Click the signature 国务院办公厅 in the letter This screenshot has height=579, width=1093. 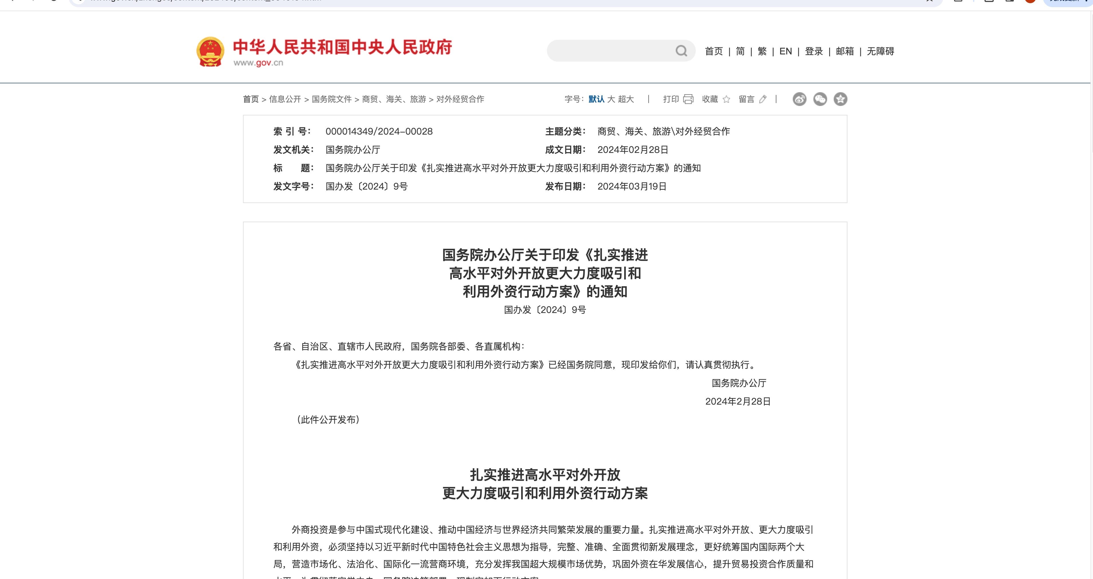(739, 383)
